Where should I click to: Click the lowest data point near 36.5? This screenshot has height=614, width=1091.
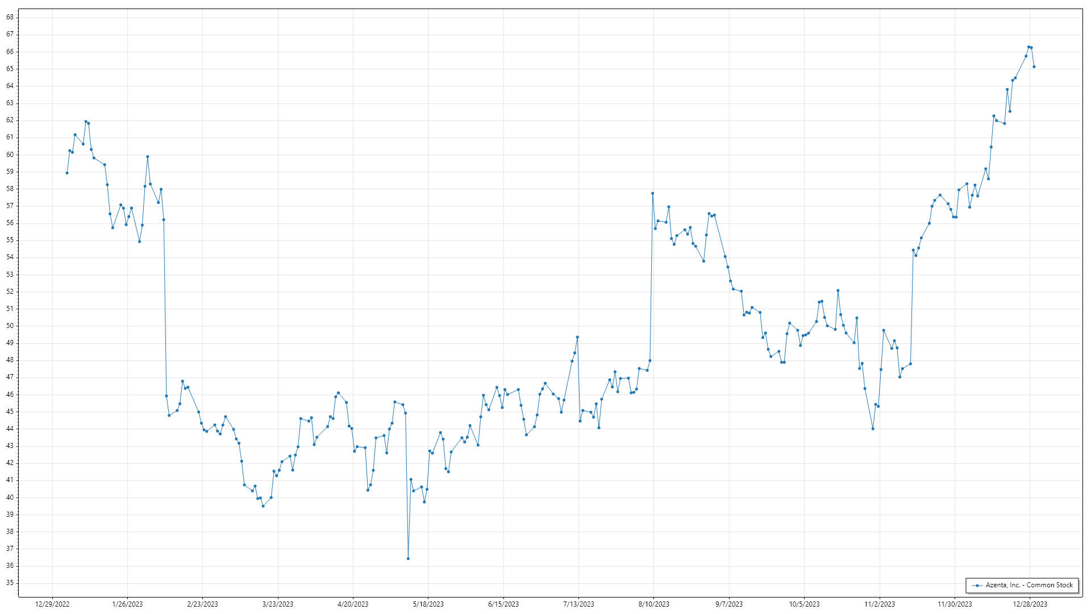click(408, 558)
